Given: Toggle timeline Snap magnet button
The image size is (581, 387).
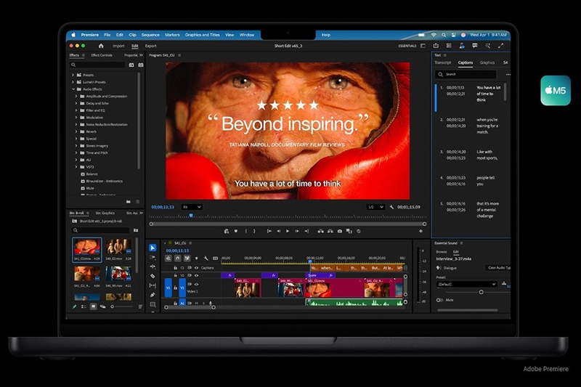Looking at the screenshot, I should click(177, 258).
